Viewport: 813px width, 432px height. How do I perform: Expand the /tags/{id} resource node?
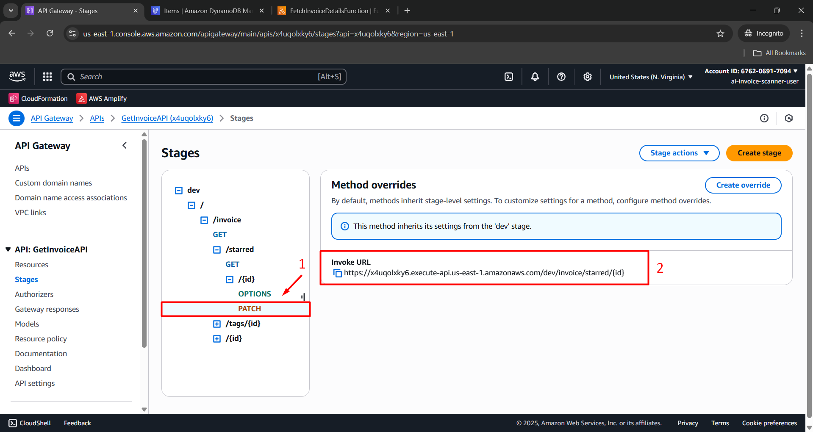217,324
